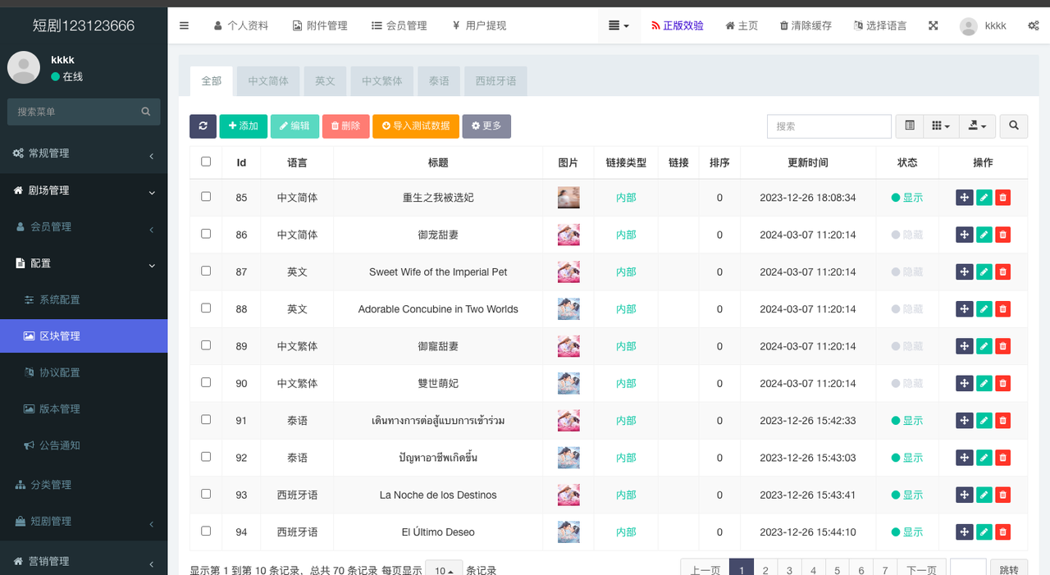The image size is (1050, 575).
Task: Click the orange 导入测试数据 button
Action: coord(416,126)
